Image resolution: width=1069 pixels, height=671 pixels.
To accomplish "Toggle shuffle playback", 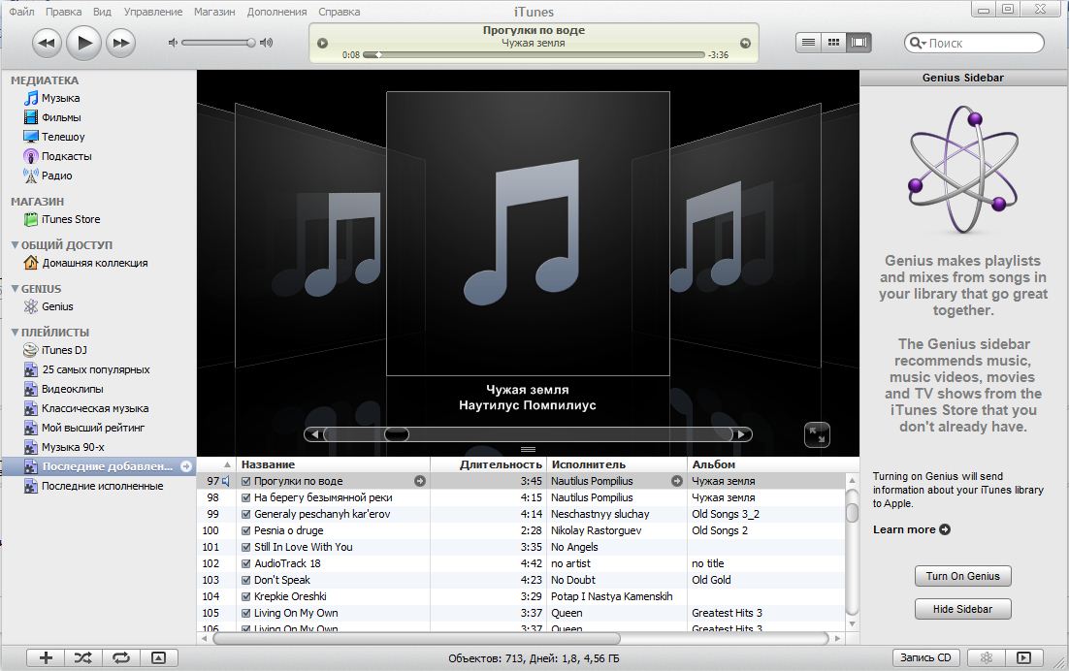I will click(x=83, y=657).
